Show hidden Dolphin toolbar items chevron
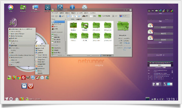The height and width of the screenshot is (108, 182). pyautogui.click(x=131, y=16)
